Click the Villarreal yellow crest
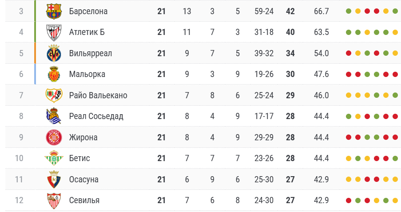The width and height of the screenshot is (401, 212). pyautogui.click(x=54, y=53)
